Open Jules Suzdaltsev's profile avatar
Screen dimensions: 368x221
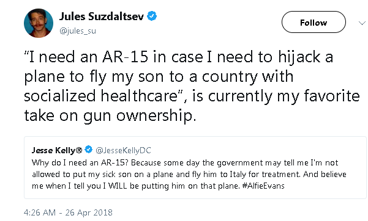coord(39,23)
